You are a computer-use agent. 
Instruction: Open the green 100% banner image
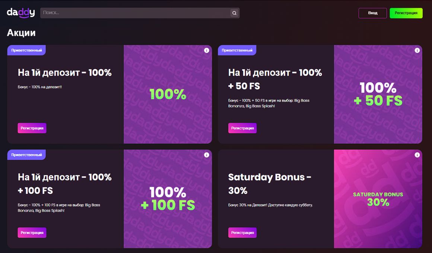(x=168, y=95)
